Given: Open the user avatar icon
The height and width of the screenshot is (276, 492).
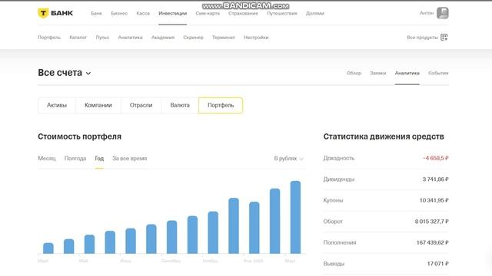Looking at the screenshot, I should pyautogui.click(x=443, y=13).
